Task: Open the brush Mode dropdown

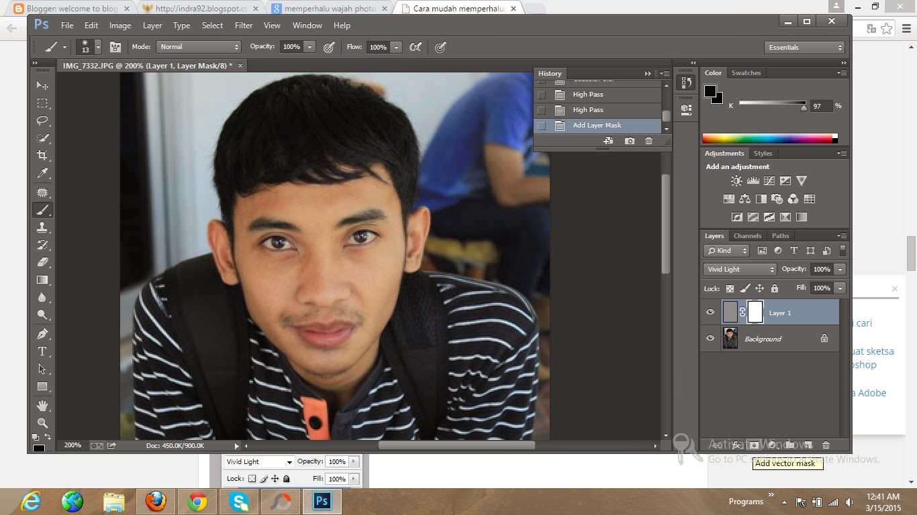Action: pos(199,47)
